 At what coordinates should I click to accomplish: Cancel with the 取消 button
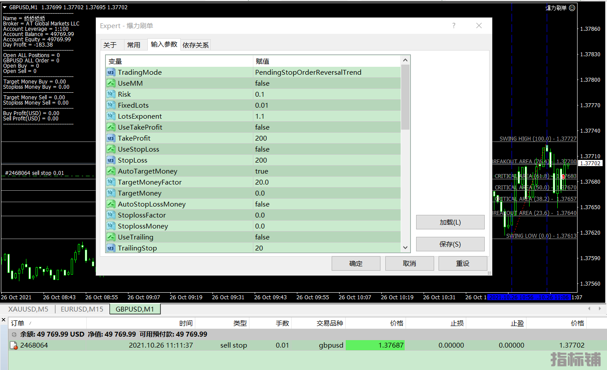coord(410,264)
